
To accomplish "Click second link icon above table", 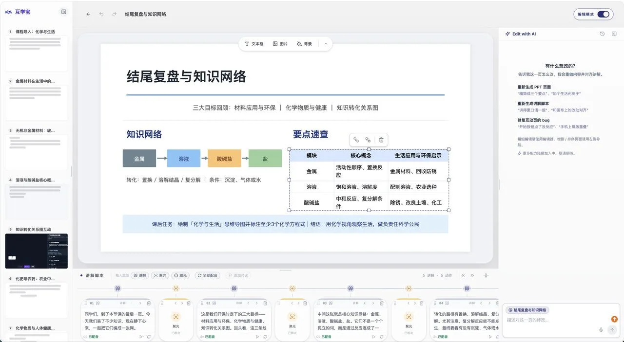I will coord(368,140).
